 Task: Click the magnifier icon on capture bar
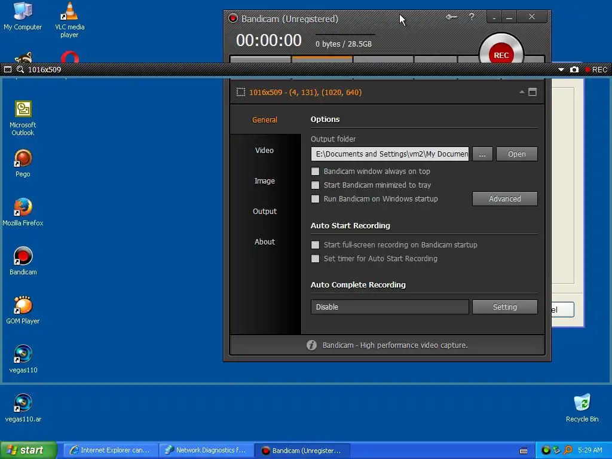click(20, 69)
